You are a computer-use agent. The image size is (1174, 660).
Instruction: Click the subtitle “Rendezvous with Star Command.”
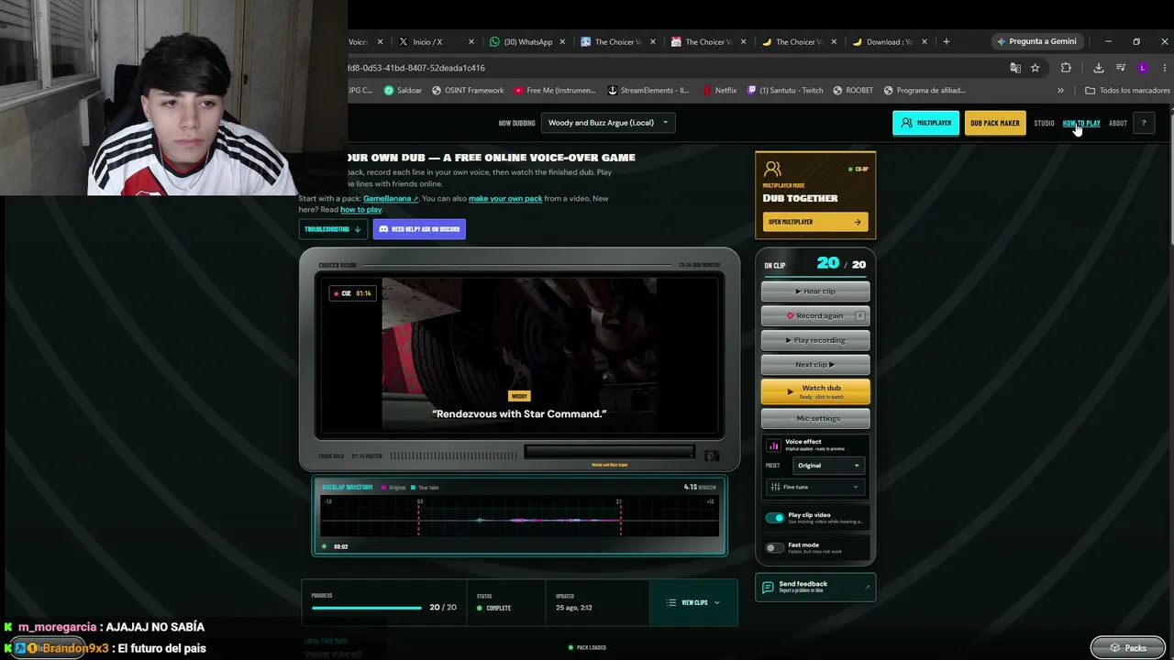(519, 413)
